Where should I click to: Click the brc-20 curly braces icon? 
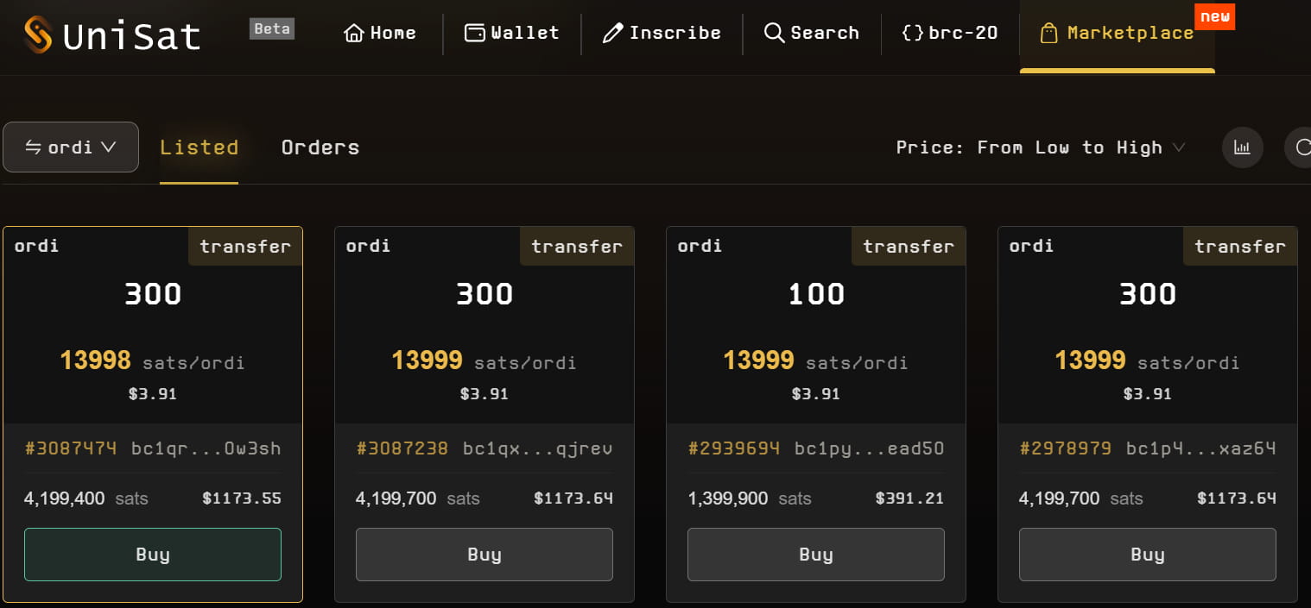click(912, 34)
